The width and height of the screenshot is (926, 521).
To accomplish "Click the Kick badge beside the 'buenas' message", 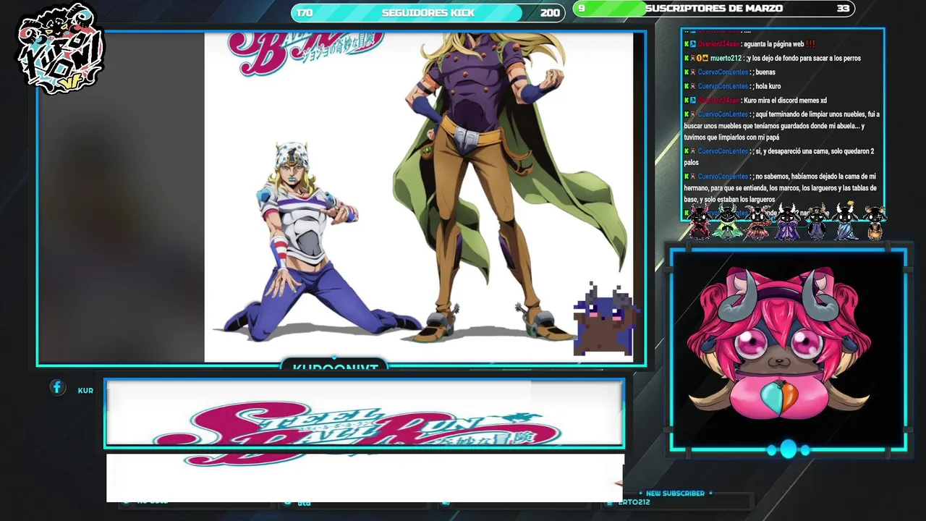I will coord(687,72).
